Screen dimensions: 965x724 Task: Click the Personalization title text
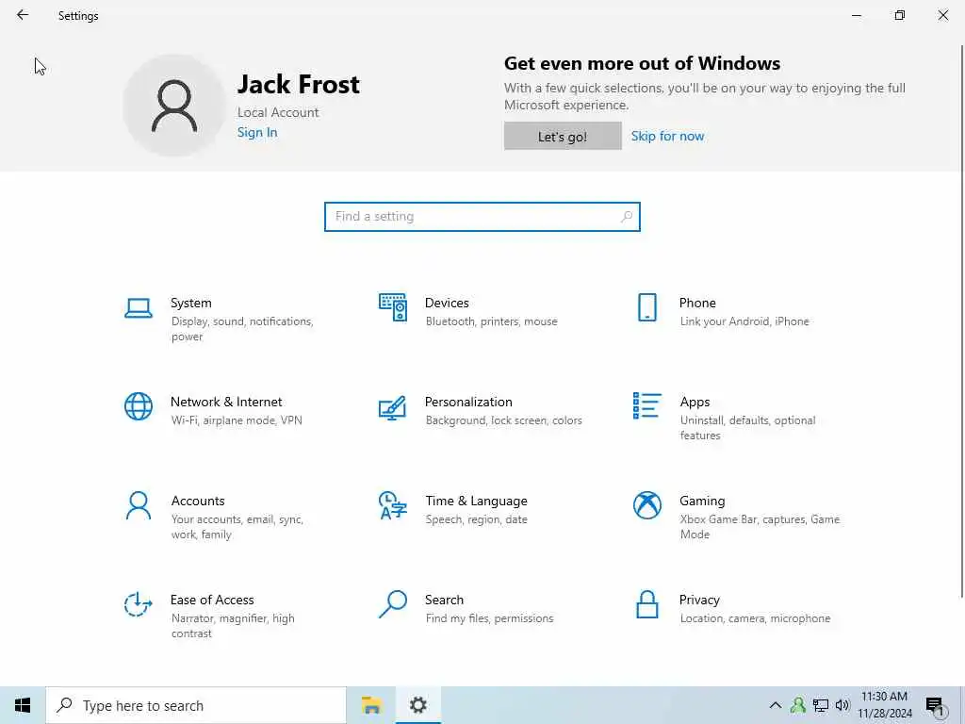coord(468,402)
